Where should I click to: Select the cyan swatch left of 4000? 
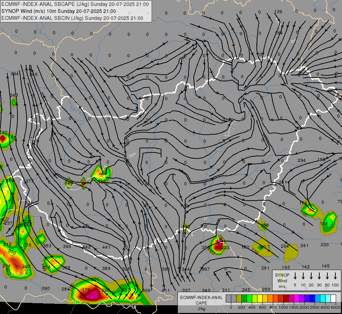point(322,298)
